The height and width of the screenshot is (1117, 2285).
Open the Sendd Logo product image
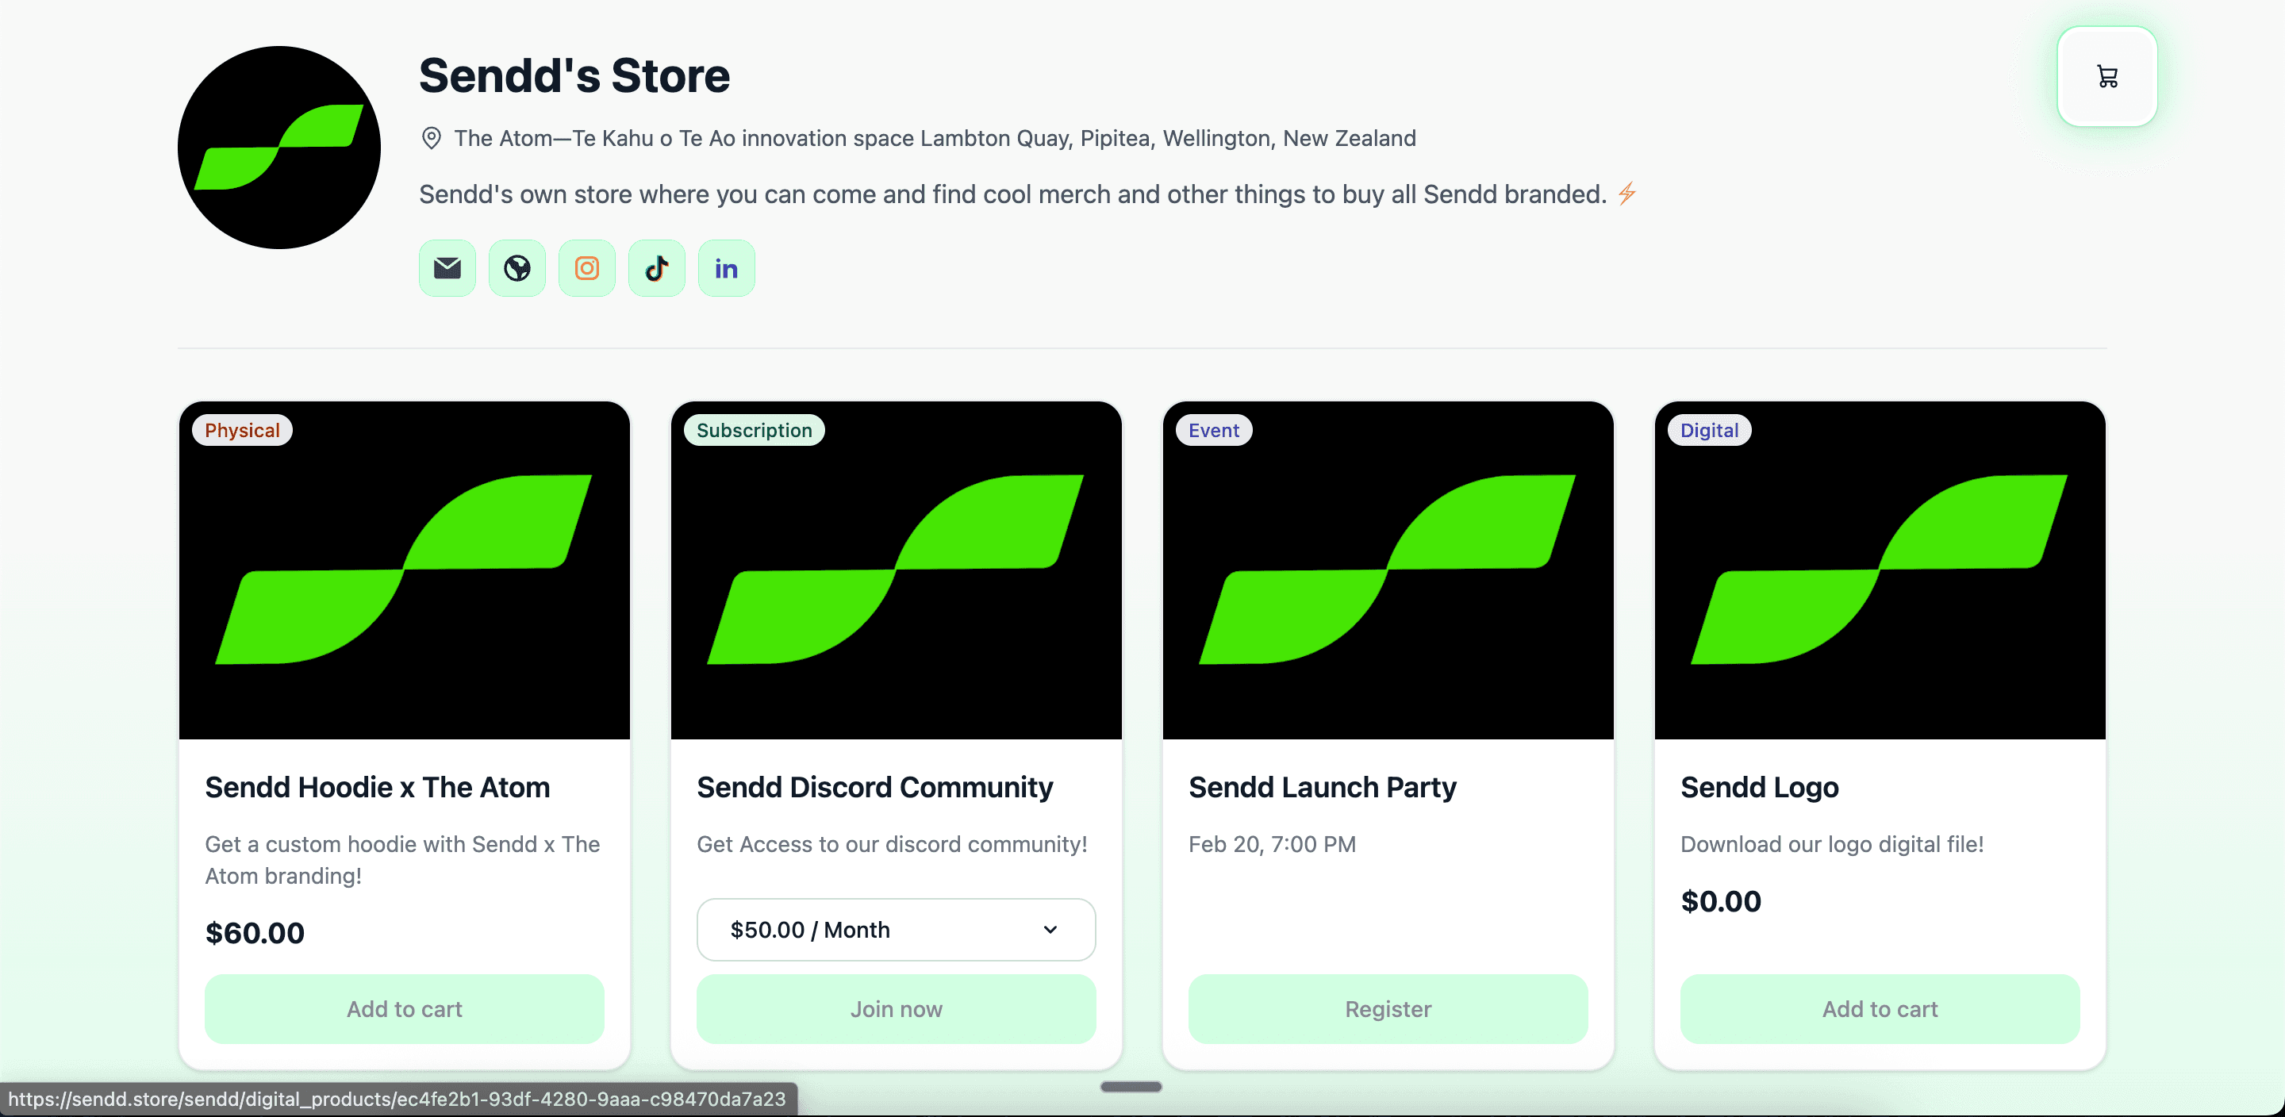[1880, 570]
